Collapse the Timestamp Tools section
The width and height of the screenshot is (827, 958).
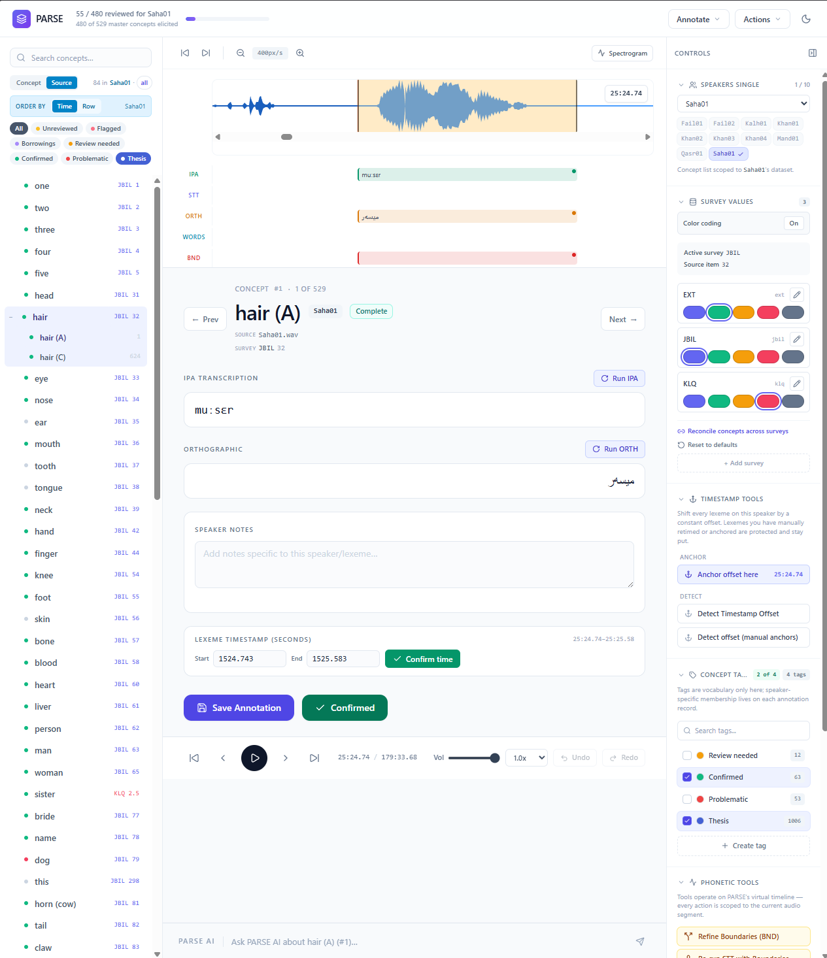(681, 499)
